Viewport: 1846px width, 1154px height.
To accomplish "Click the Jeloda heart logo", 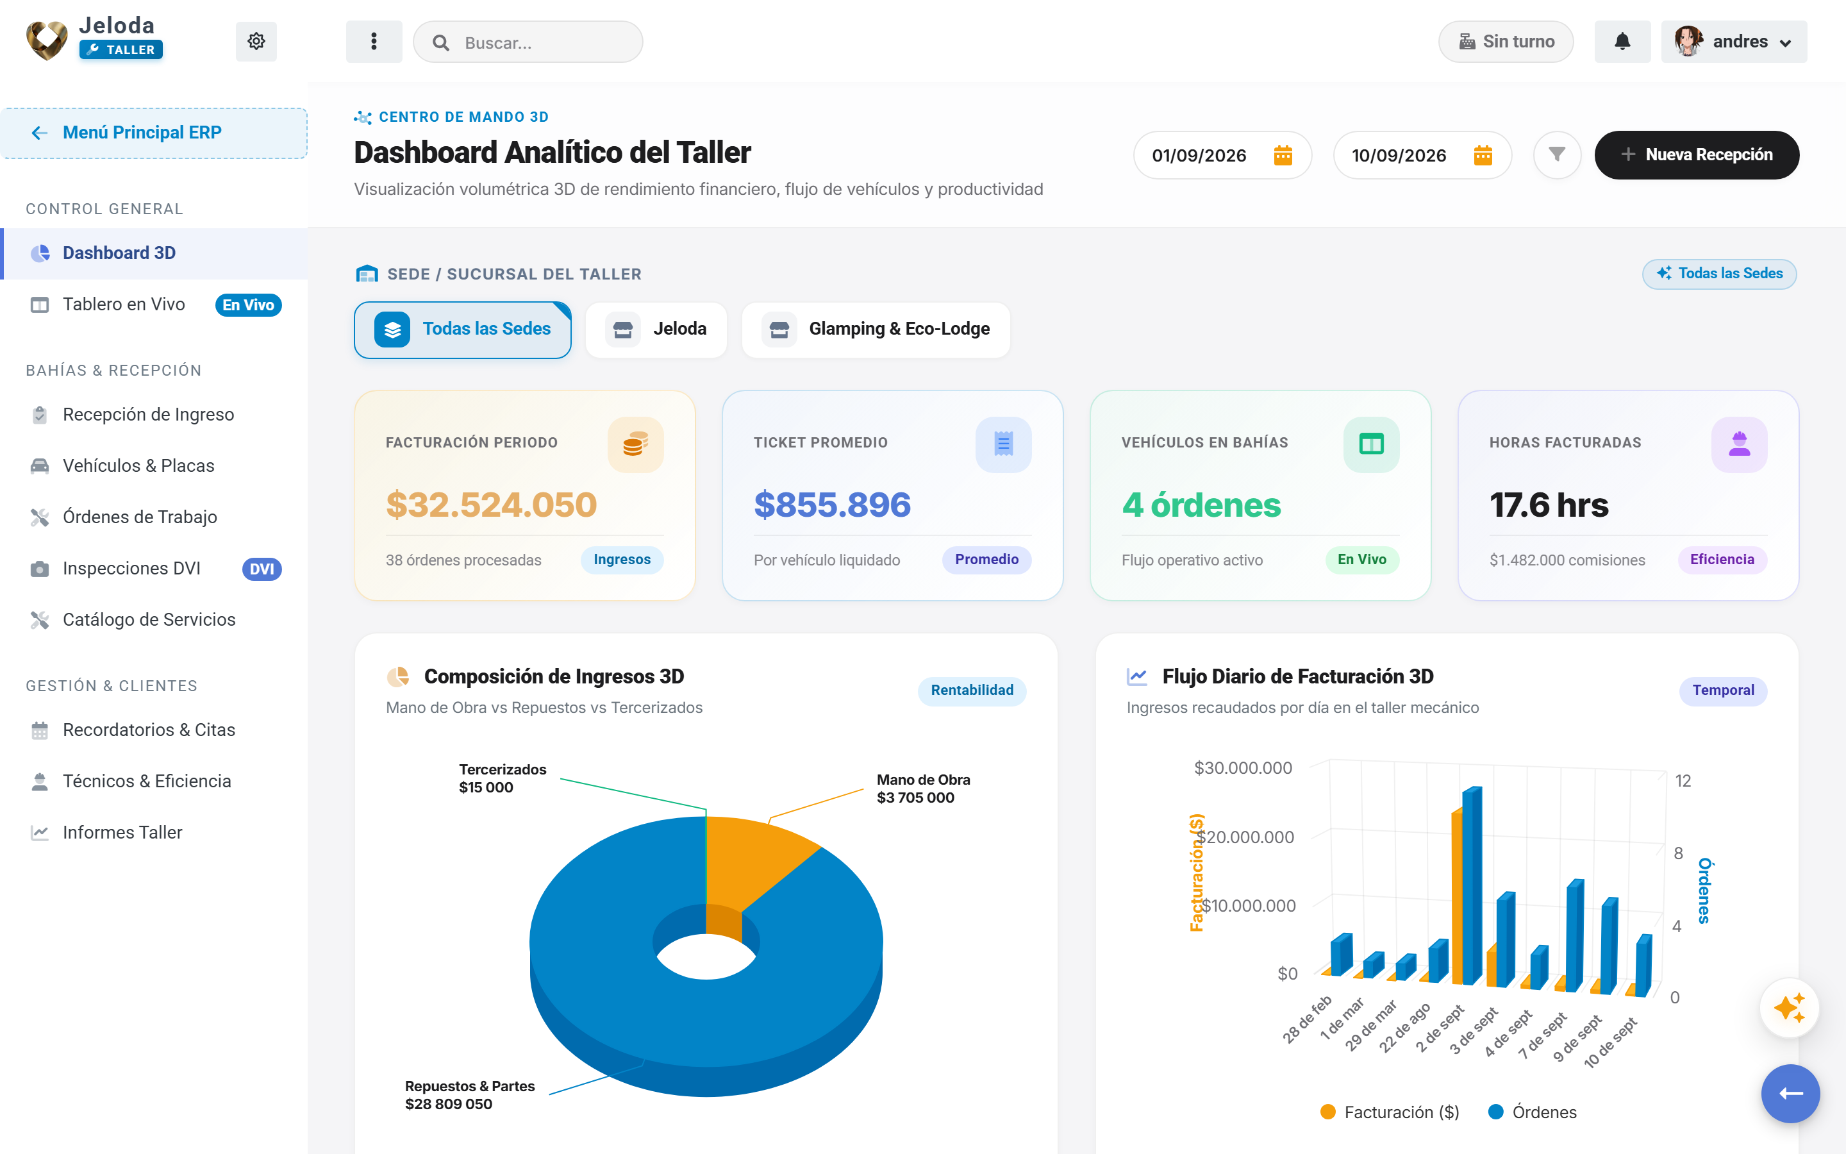I will click(47, 40).
